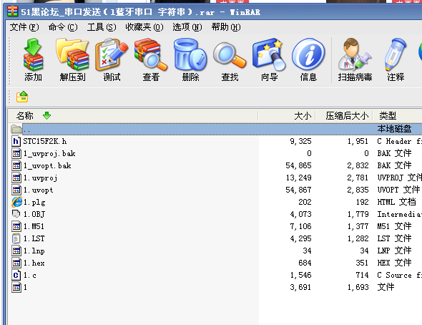422x325 pixels.
Task: Open the 选项(N) menu
Action: (187, 27)
